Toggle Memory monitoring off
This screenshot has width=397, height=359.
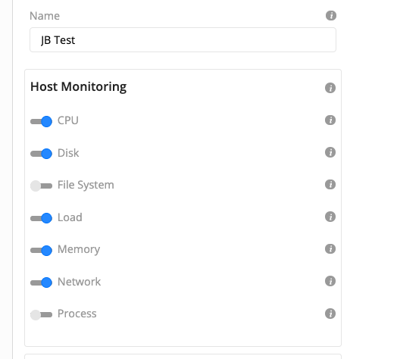click(41, 251)
